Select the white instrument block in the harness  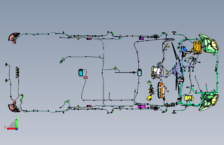click(x=156, y=72)
